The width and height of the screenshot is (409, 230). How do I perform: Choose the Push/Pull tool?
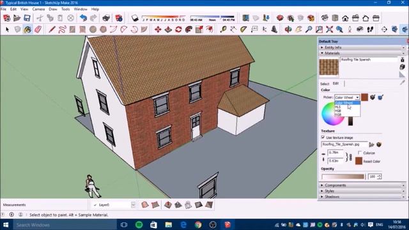pyautogui.click(x=168, y=29)
